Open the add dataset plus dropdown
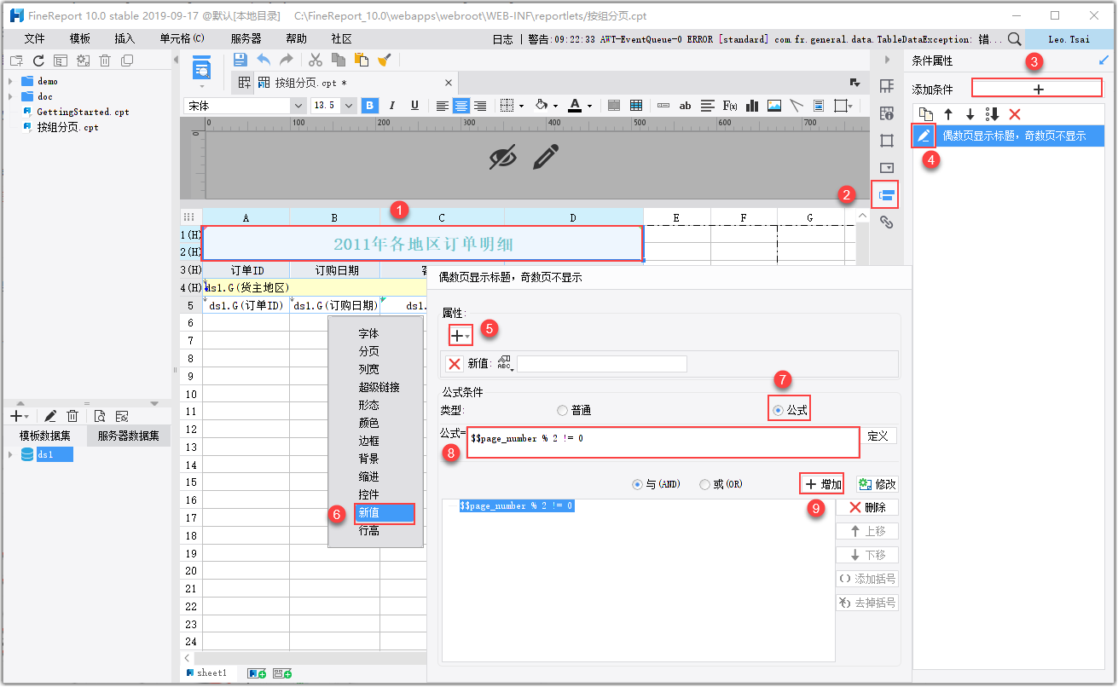This screenshot has height=687, width=1118. click(x=19, y=416)
